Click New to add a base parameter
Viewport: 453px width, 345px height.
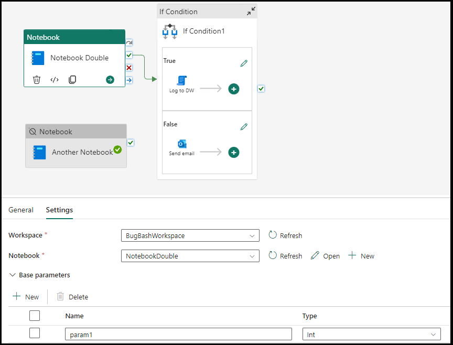pos(26,296)
